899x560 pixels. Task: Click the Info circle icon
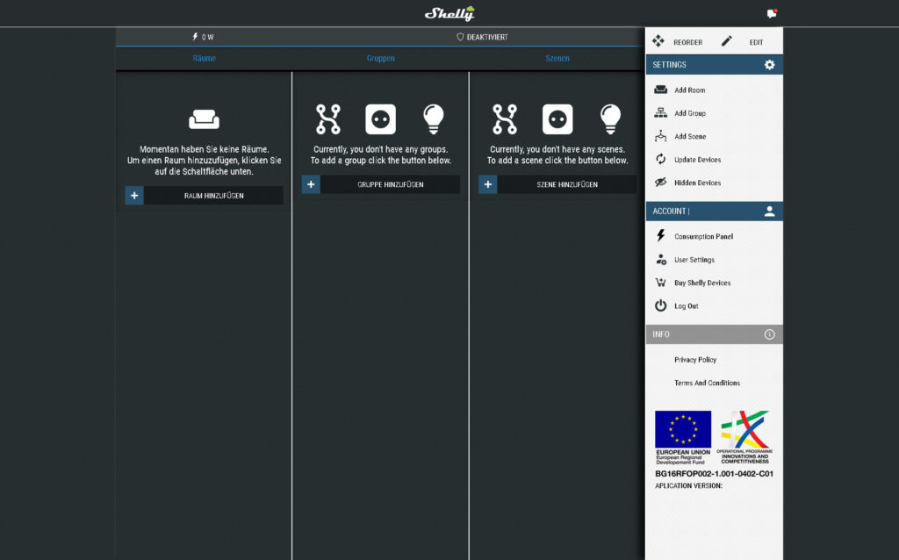769,334
